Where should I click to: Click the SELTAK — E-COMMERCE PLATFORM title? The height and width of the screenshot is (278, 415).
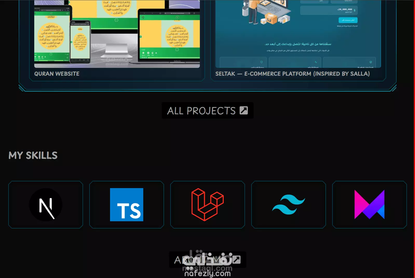(x=292, y=74)
